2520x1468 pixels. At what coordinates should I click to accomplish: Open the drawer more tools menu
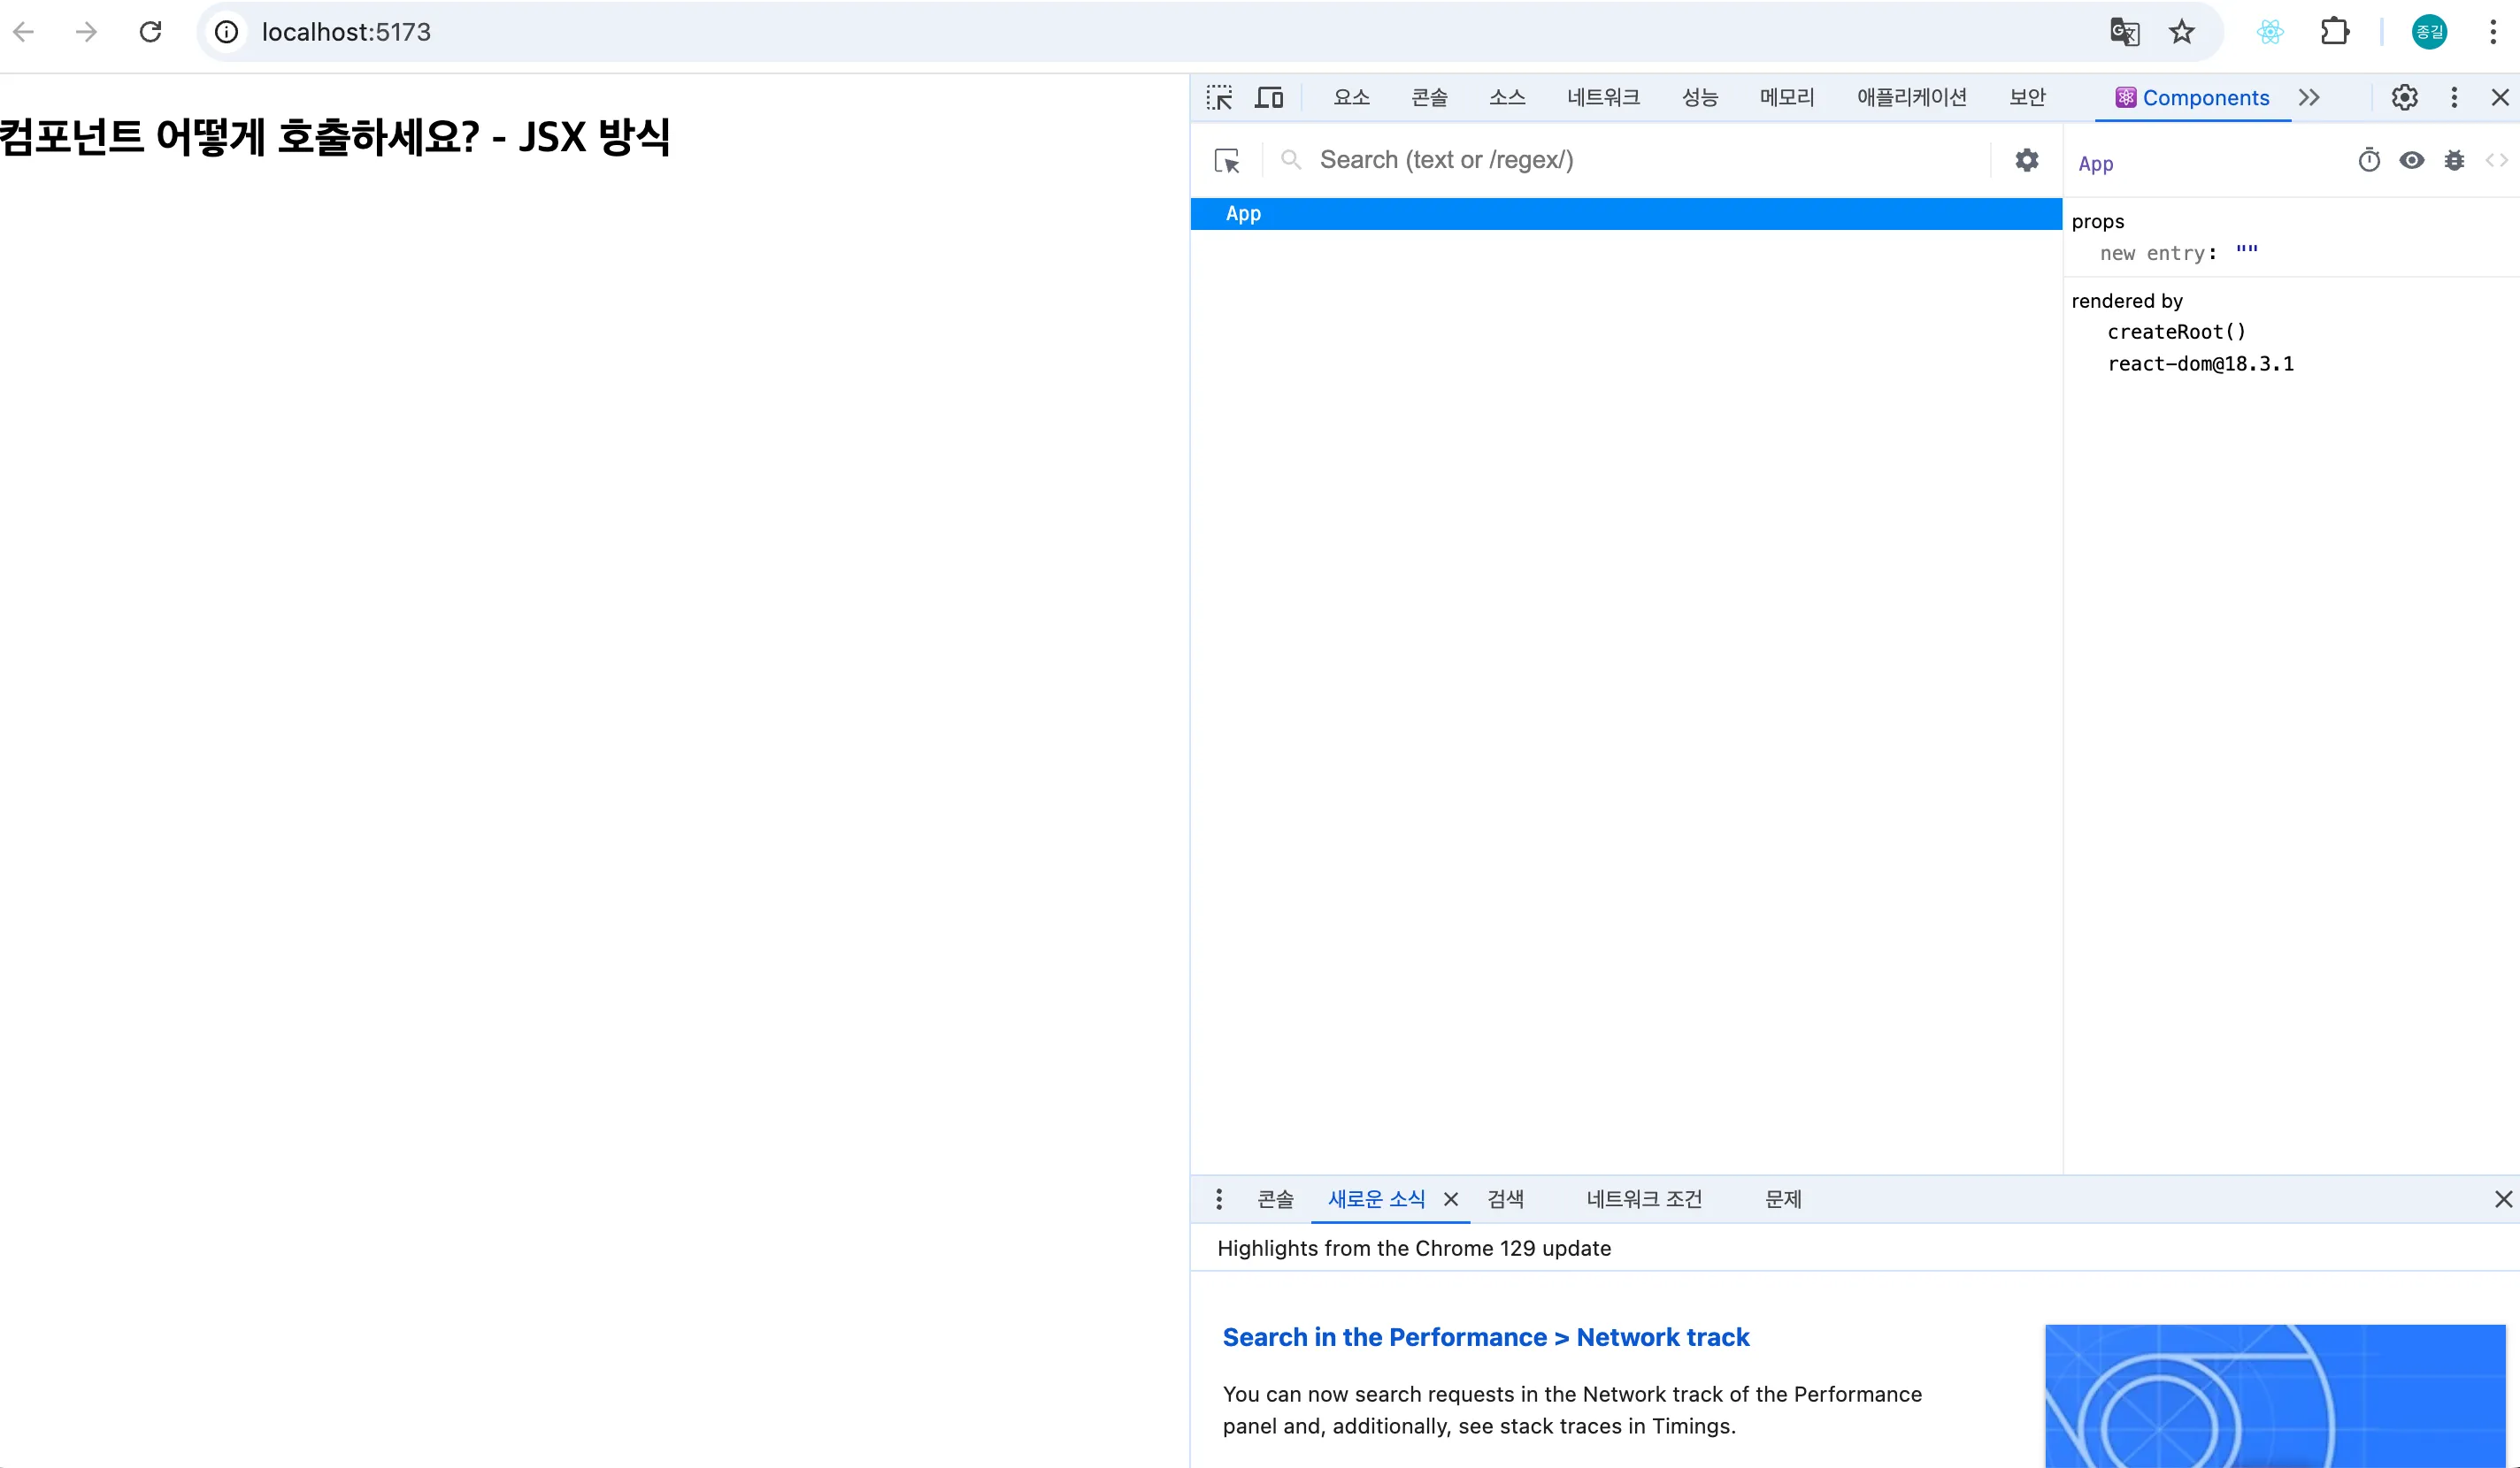1219,1199
